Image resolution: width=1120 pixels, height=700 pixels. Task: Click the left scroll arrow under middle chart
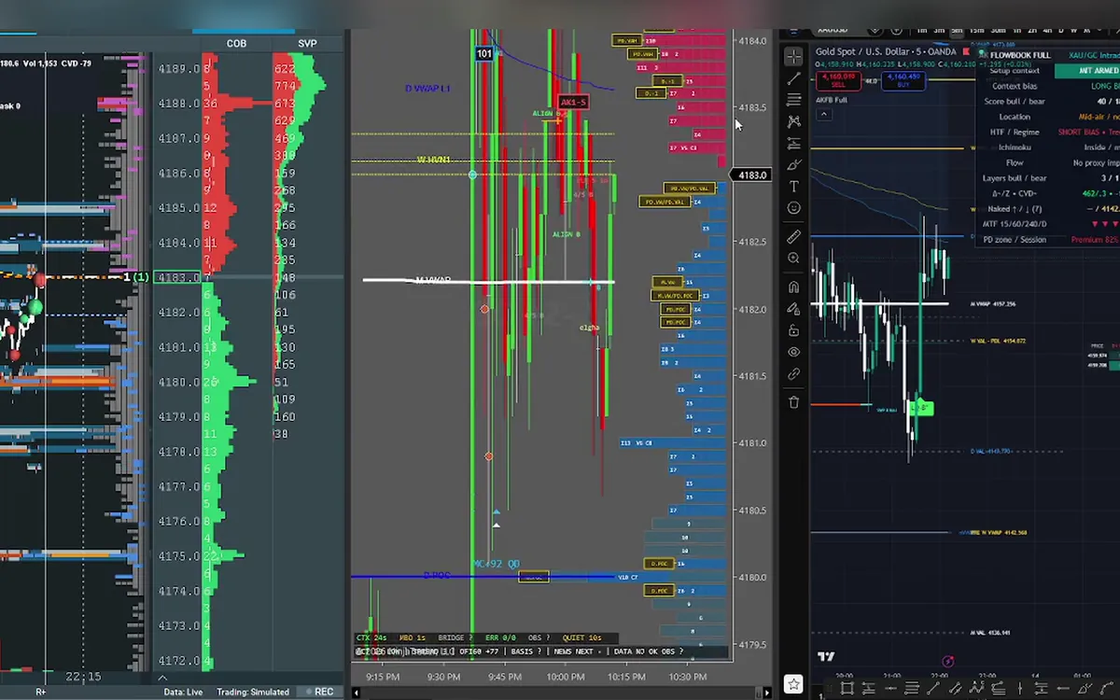pos(355,692)
